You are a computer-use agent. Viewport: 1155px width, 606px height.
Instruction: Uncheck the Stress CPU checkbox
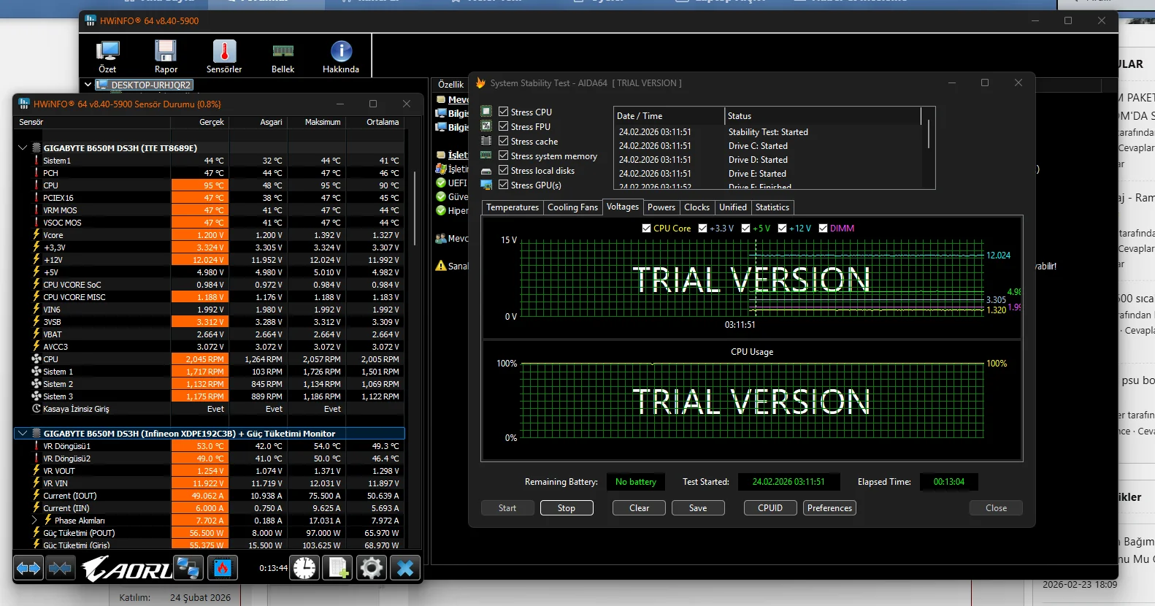(x=503, y=112)
